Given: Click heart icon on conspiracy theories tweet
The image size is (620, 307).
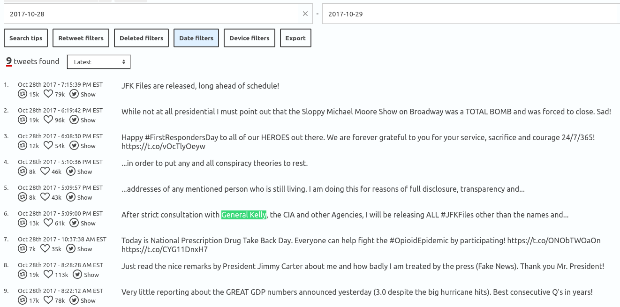Looking at the screenshot, I should coord(45,171).
